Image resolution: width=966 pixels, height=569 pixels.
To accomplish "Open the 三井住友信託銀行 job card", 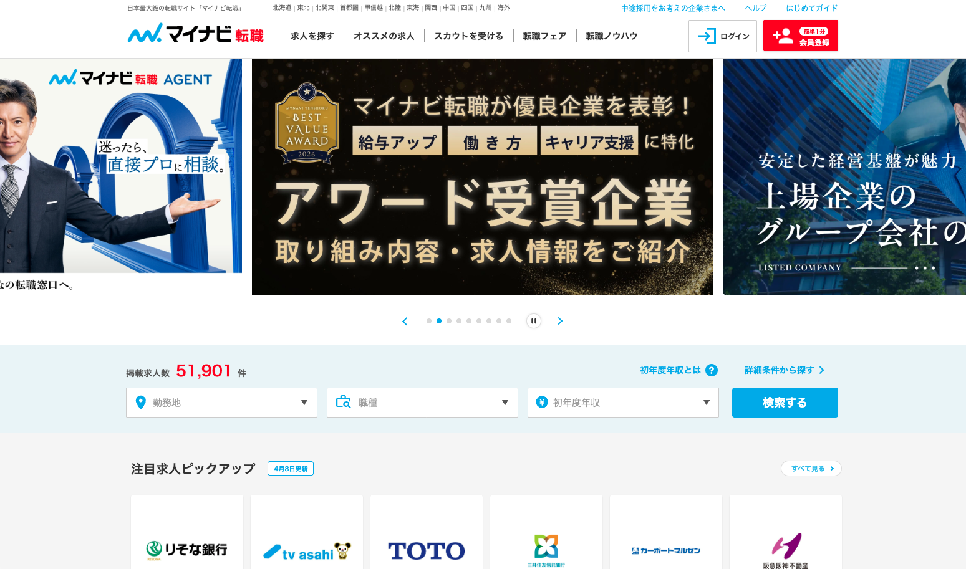I will 546,532.
